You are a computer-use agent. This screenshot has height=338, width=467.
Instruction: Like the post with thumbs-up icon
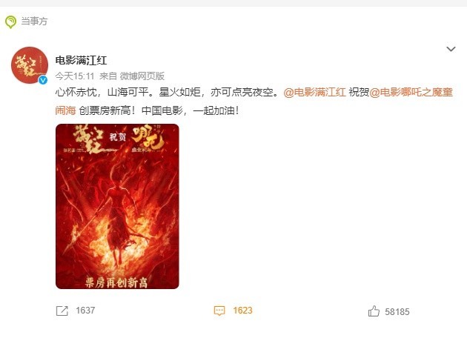pos(374,311)
